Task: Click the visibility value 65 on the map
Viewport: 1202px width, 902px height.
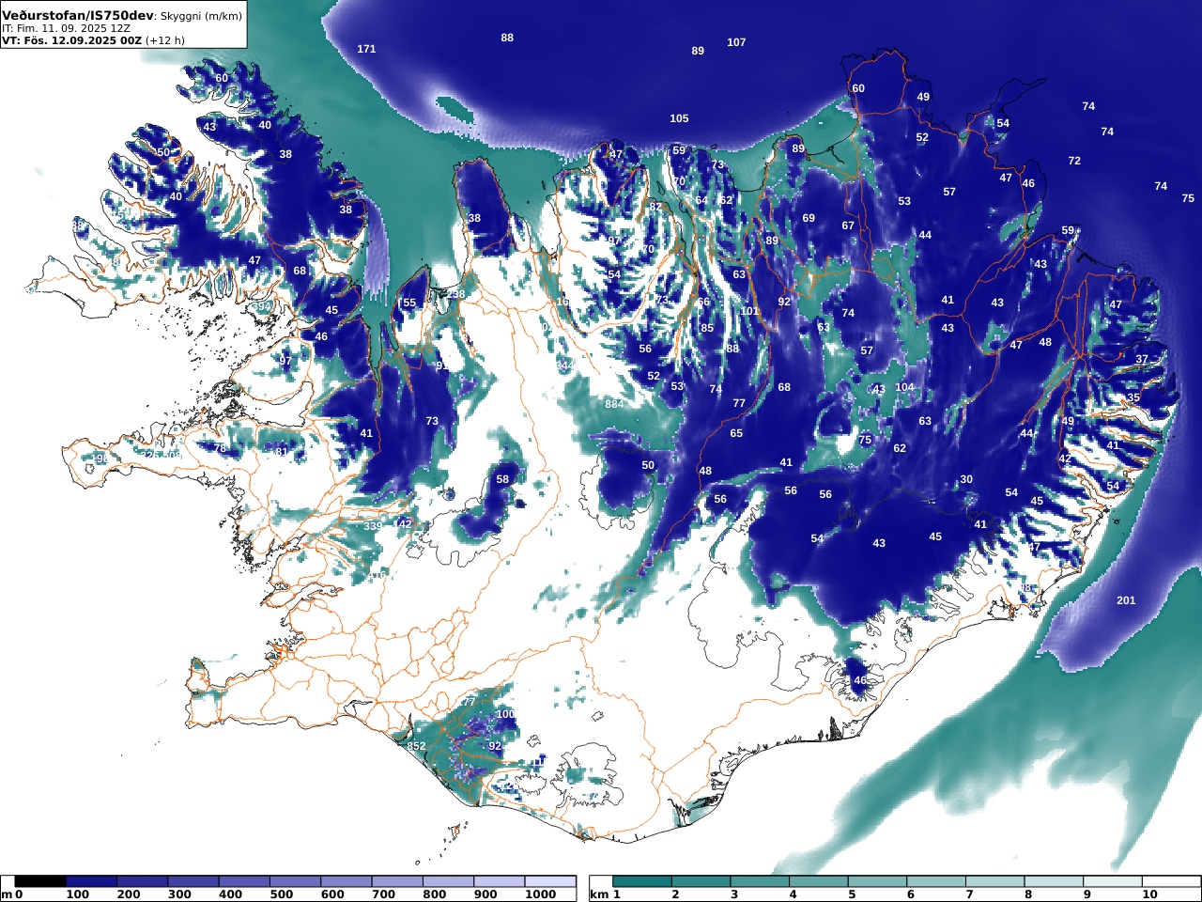Action: [x=736, y=433]
